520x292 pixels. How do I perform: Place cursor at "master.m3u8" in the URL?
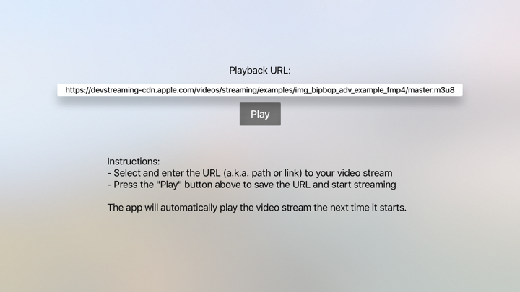pyautogui.click(x=431, y=90)
